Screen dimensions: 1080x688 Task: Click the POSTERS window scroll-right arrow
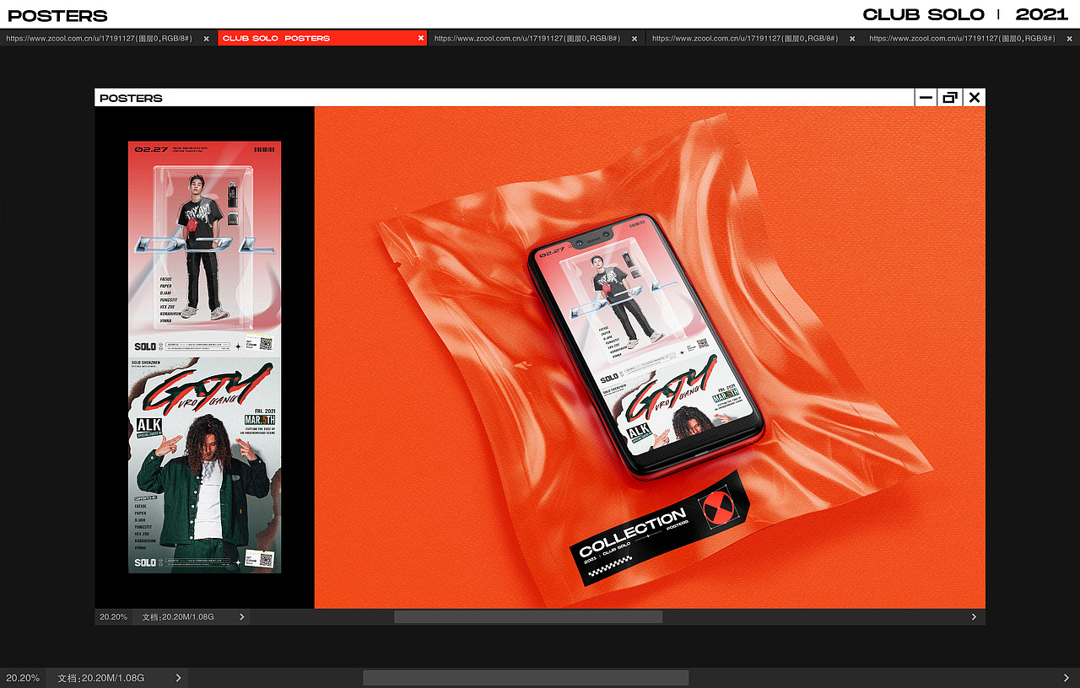coord(974,617)
